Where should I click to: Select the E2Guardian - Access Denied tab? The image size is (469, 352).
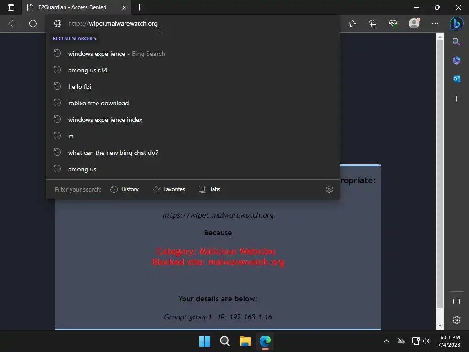point(76,7)
